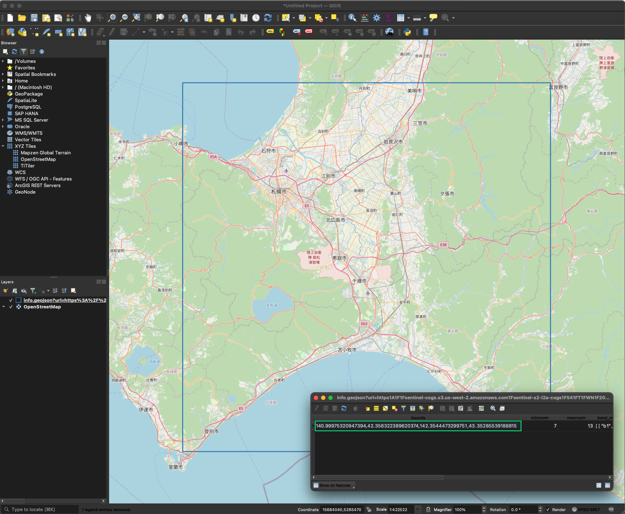Open the Field Calculator abacus icon
The width and height of the screenshot is (625, 514).
pos(365,18)
